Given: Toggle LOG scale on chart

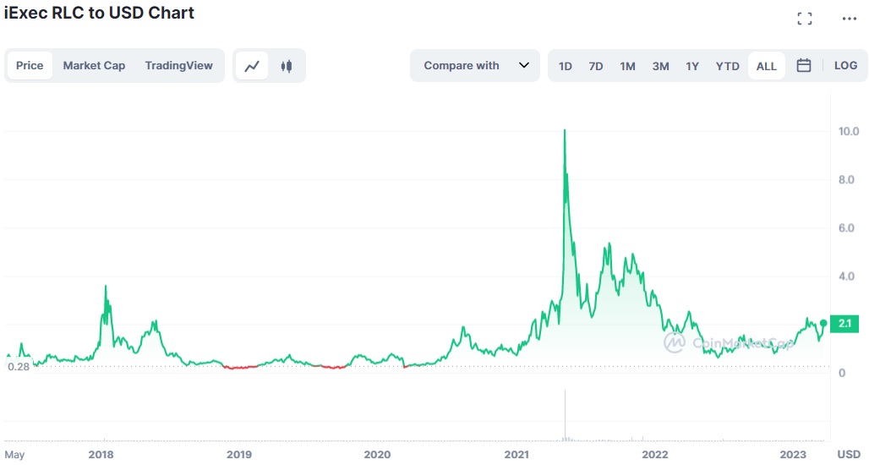Looking at the screenshot, I should [845, 65].
